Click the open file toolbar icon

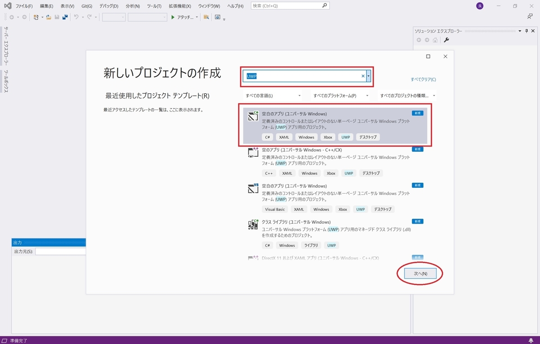49,17
